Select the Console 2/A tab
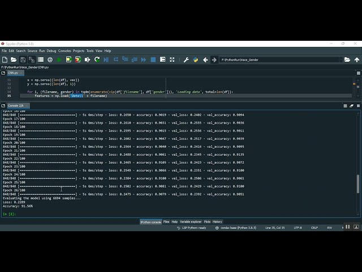The height and width of the screenshot is (272, 362). (18, 106)
